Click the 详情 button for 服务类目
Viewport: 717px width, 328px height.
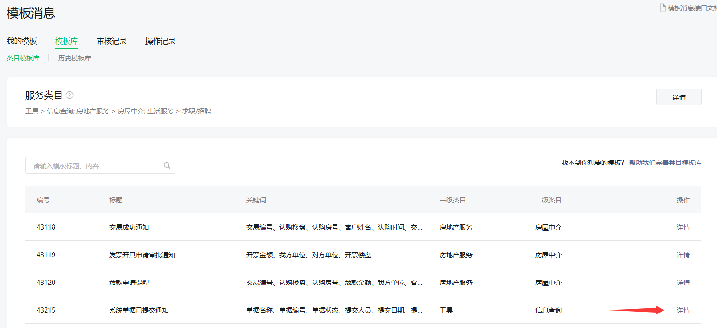[679, 97]
